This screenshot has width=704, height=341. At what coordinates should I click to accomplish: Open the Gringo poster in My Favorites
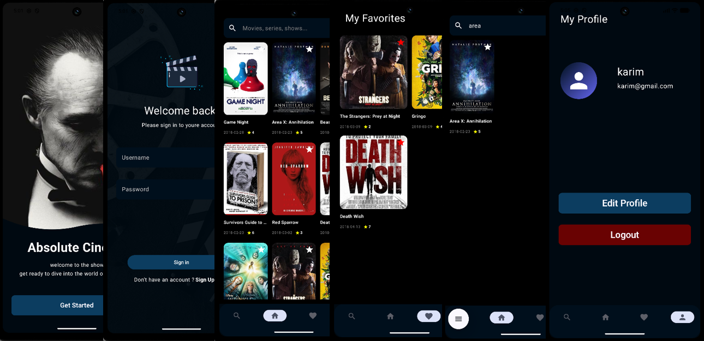point(427,72)
